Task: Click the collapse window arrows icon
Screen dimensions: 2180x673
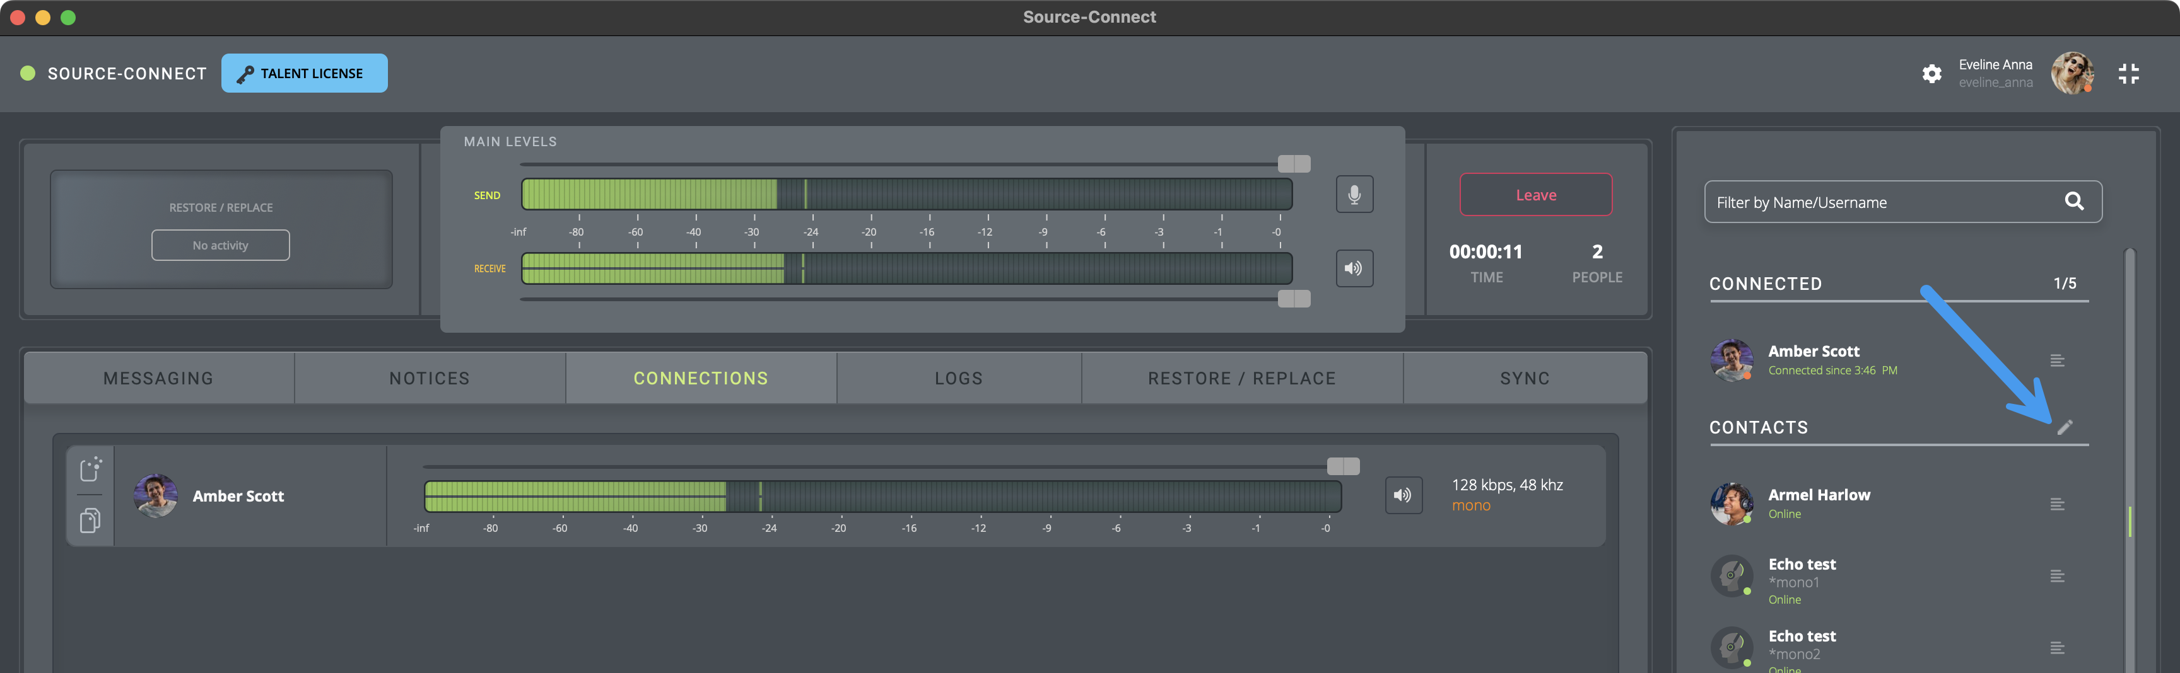Action: tap(2128, 74)
